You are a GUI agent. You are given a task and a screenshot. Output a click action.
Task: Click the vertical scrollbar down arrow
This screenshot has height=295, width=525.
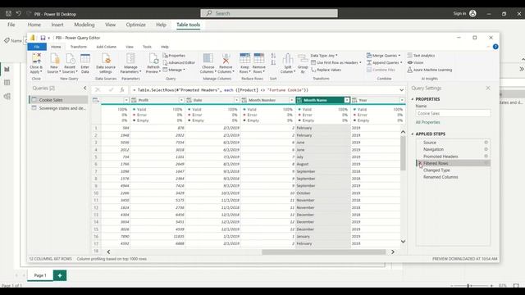pyautogui.click(x=403, y=241)
